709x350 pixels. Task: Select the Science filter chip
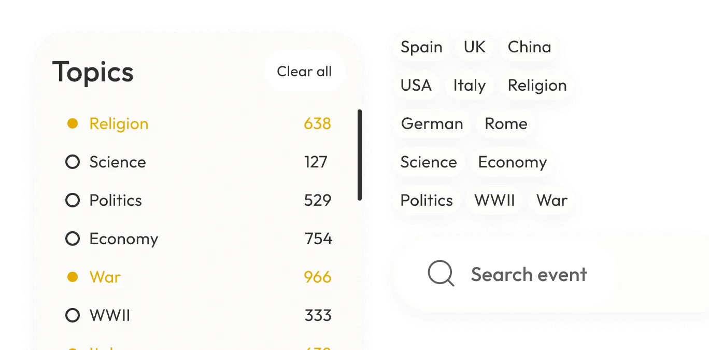click(x=428, y=162)
